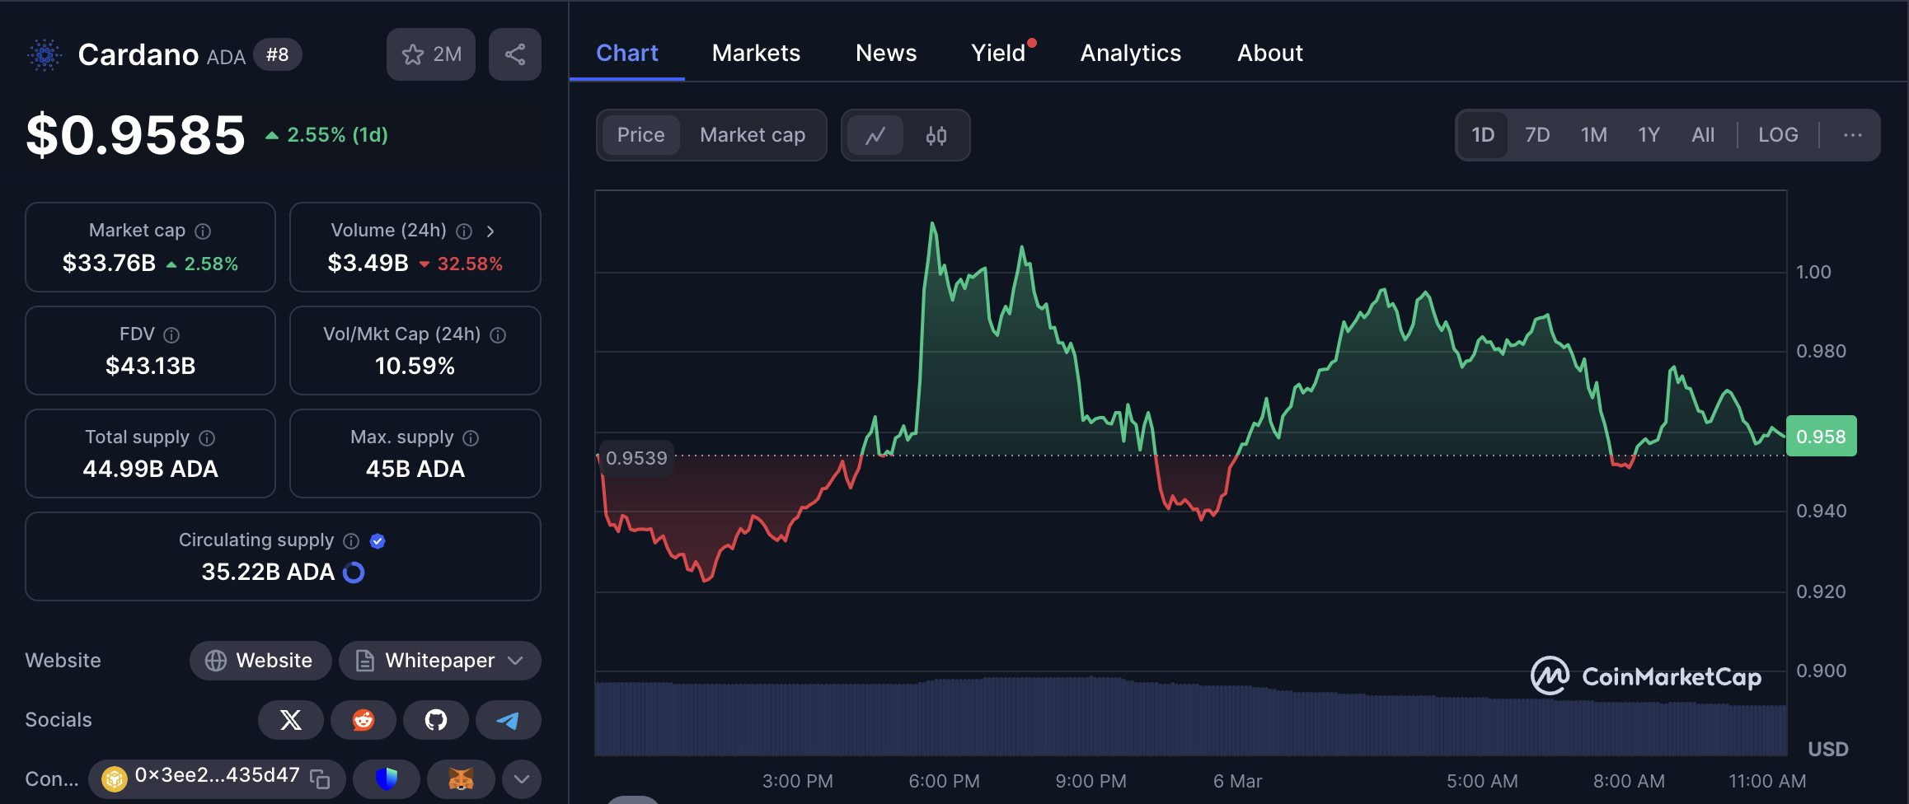Screen dimensions: 1909x804
Task: Expand Volume (24h) details chevron
Action: 490,231
